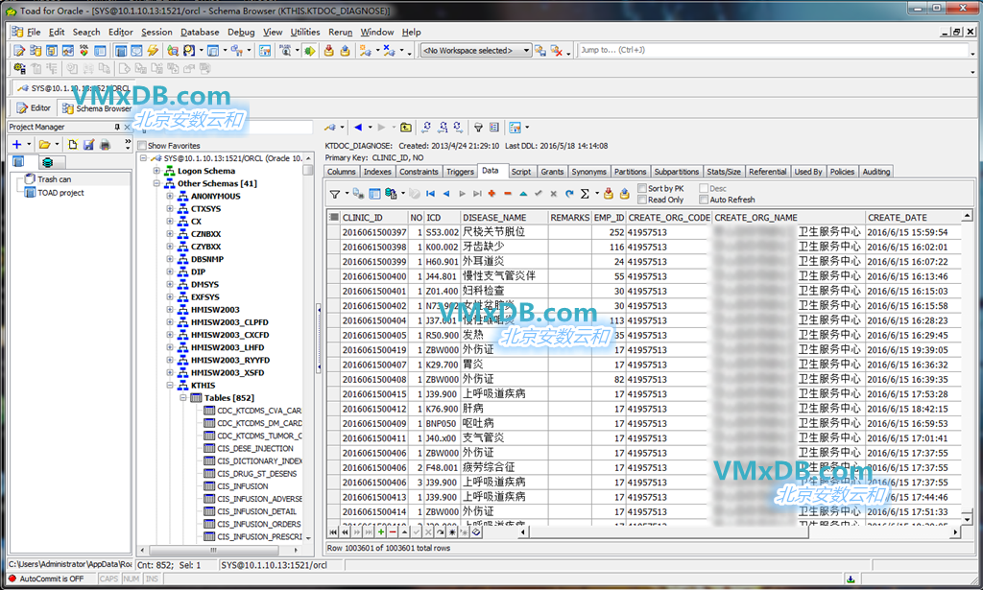Screen dimensions: 983x590
Task: Go to first record in data toolbar
Action: (x=431, y=194)
